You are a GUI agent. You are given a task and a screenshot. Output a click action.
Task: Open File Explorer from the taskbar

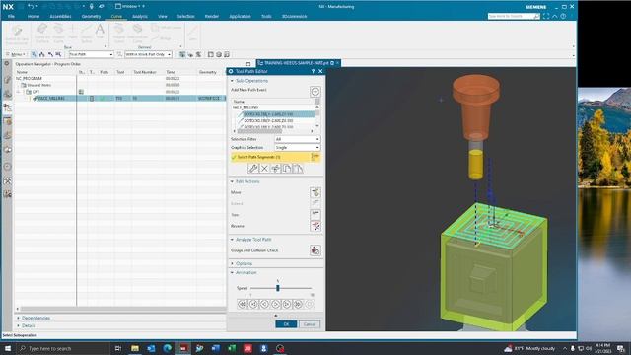pos(135,348)
